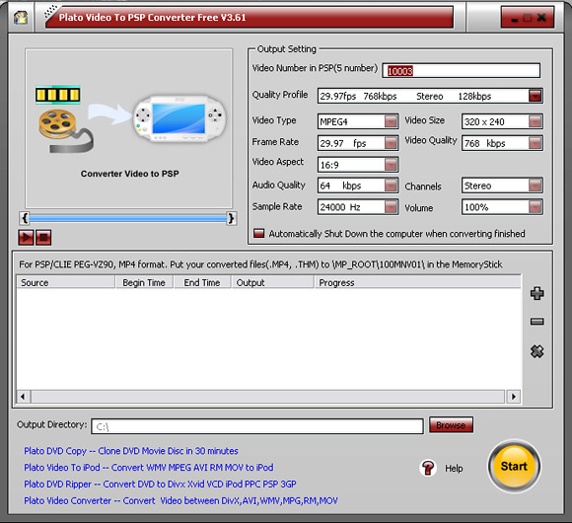This screenshot has height=523, width=572.
Task: Toggle automatic shut down after converting checkbox
Action: coord(259,233)
